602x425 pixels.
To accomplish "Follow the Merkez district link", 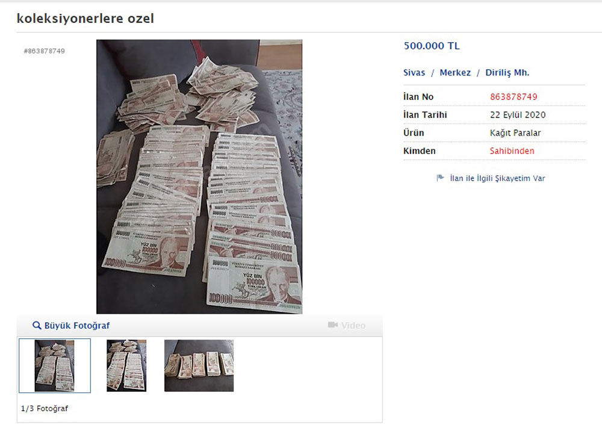I will coord(455,73).
